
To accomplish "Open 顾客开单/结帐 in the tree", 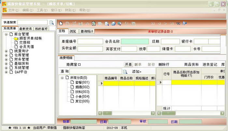I will click(x=31, y=38).
